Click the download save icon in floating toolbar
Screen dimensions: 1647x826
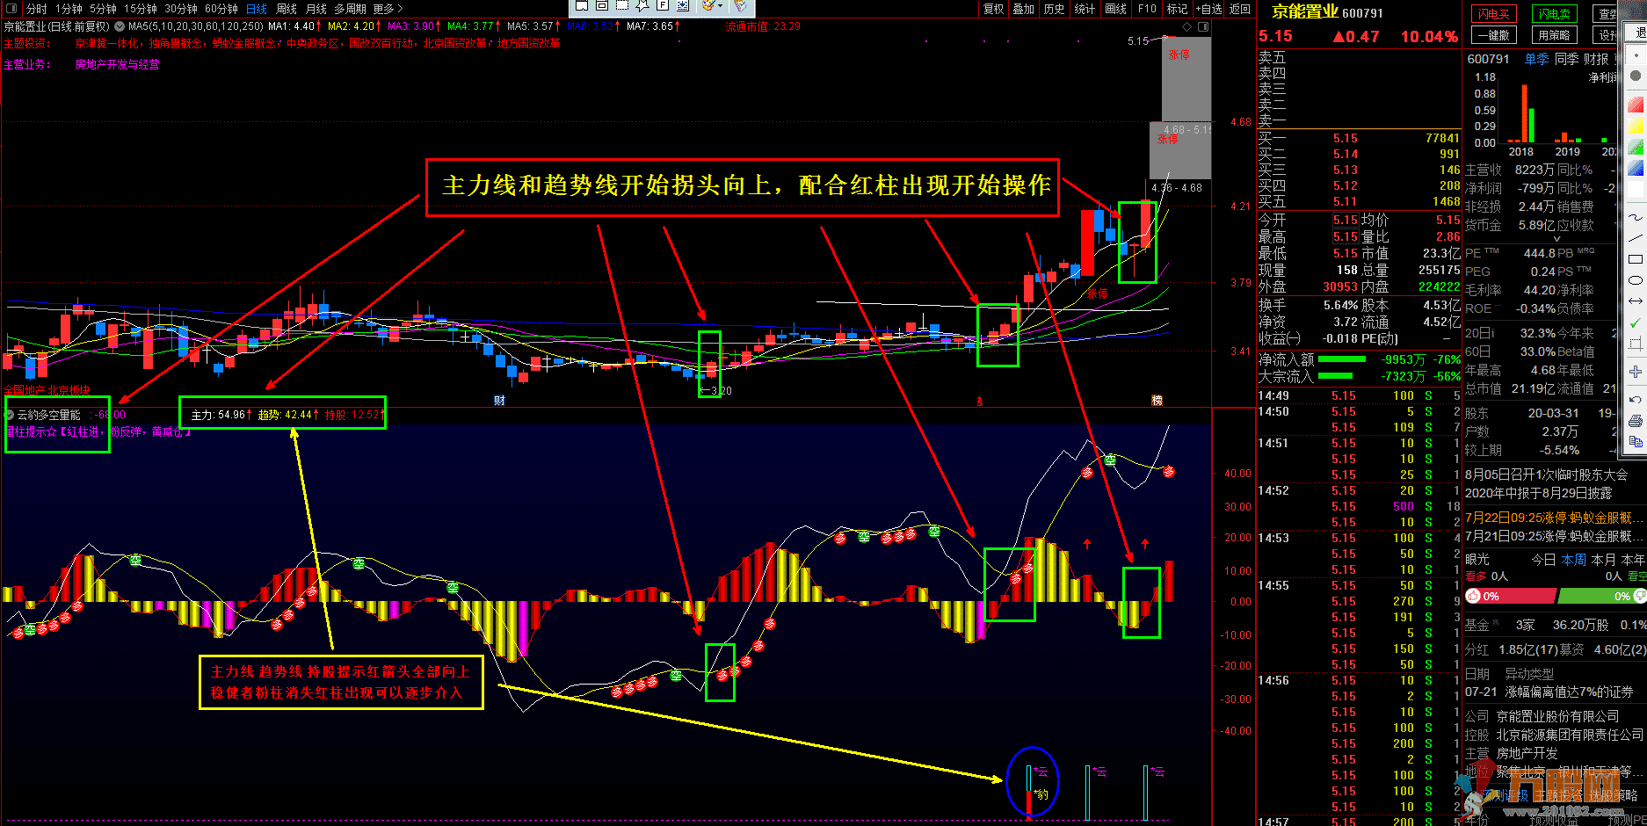point(682,5)
